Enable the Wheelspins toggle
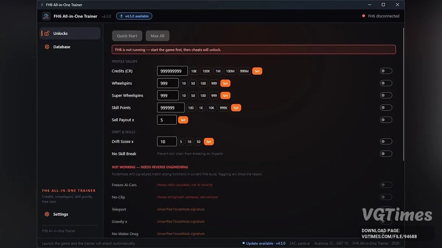The image size is (442, 248). (386, 83)
